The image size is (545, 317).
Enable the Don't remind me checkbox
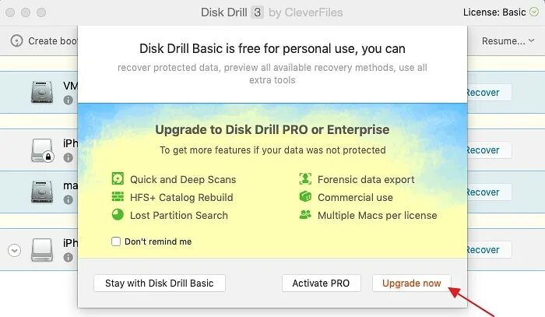(x=116, y=241)
